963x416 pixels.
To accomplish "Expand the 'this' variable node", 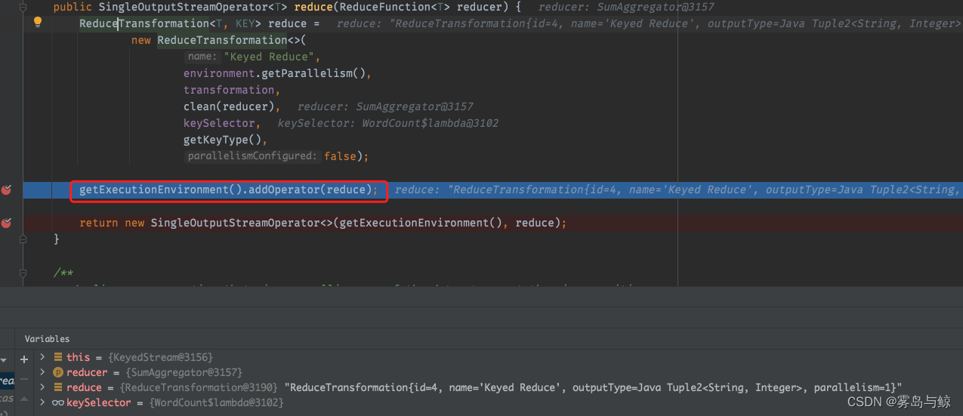I will click(43, 357).
